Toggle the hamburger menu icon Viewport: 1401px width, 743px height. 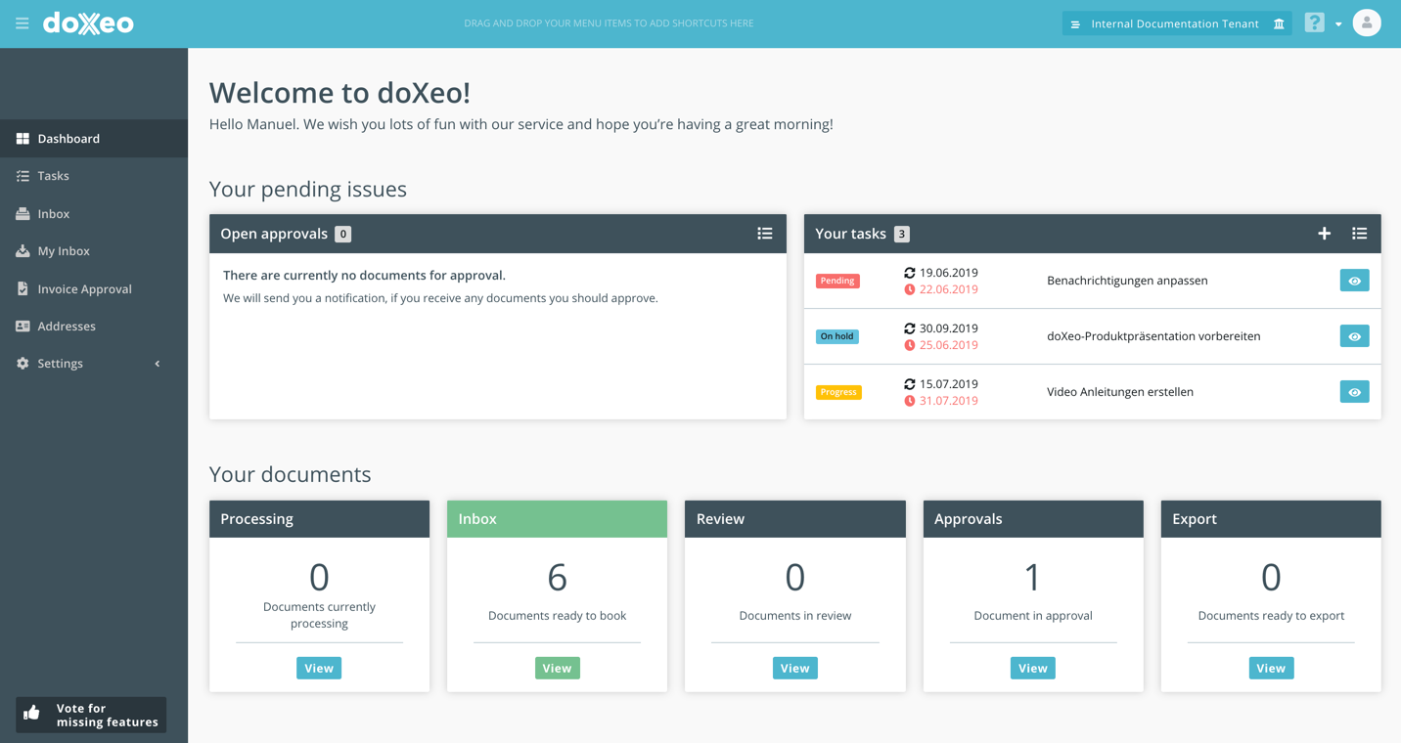(x=22, y=23)
